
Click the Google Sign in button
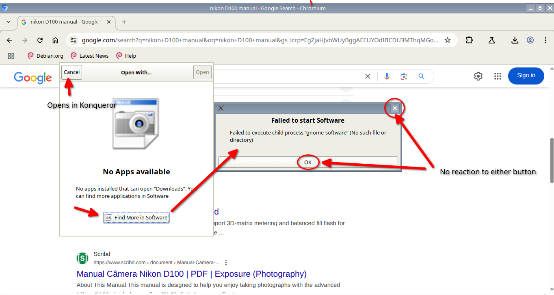click(526, 76)
